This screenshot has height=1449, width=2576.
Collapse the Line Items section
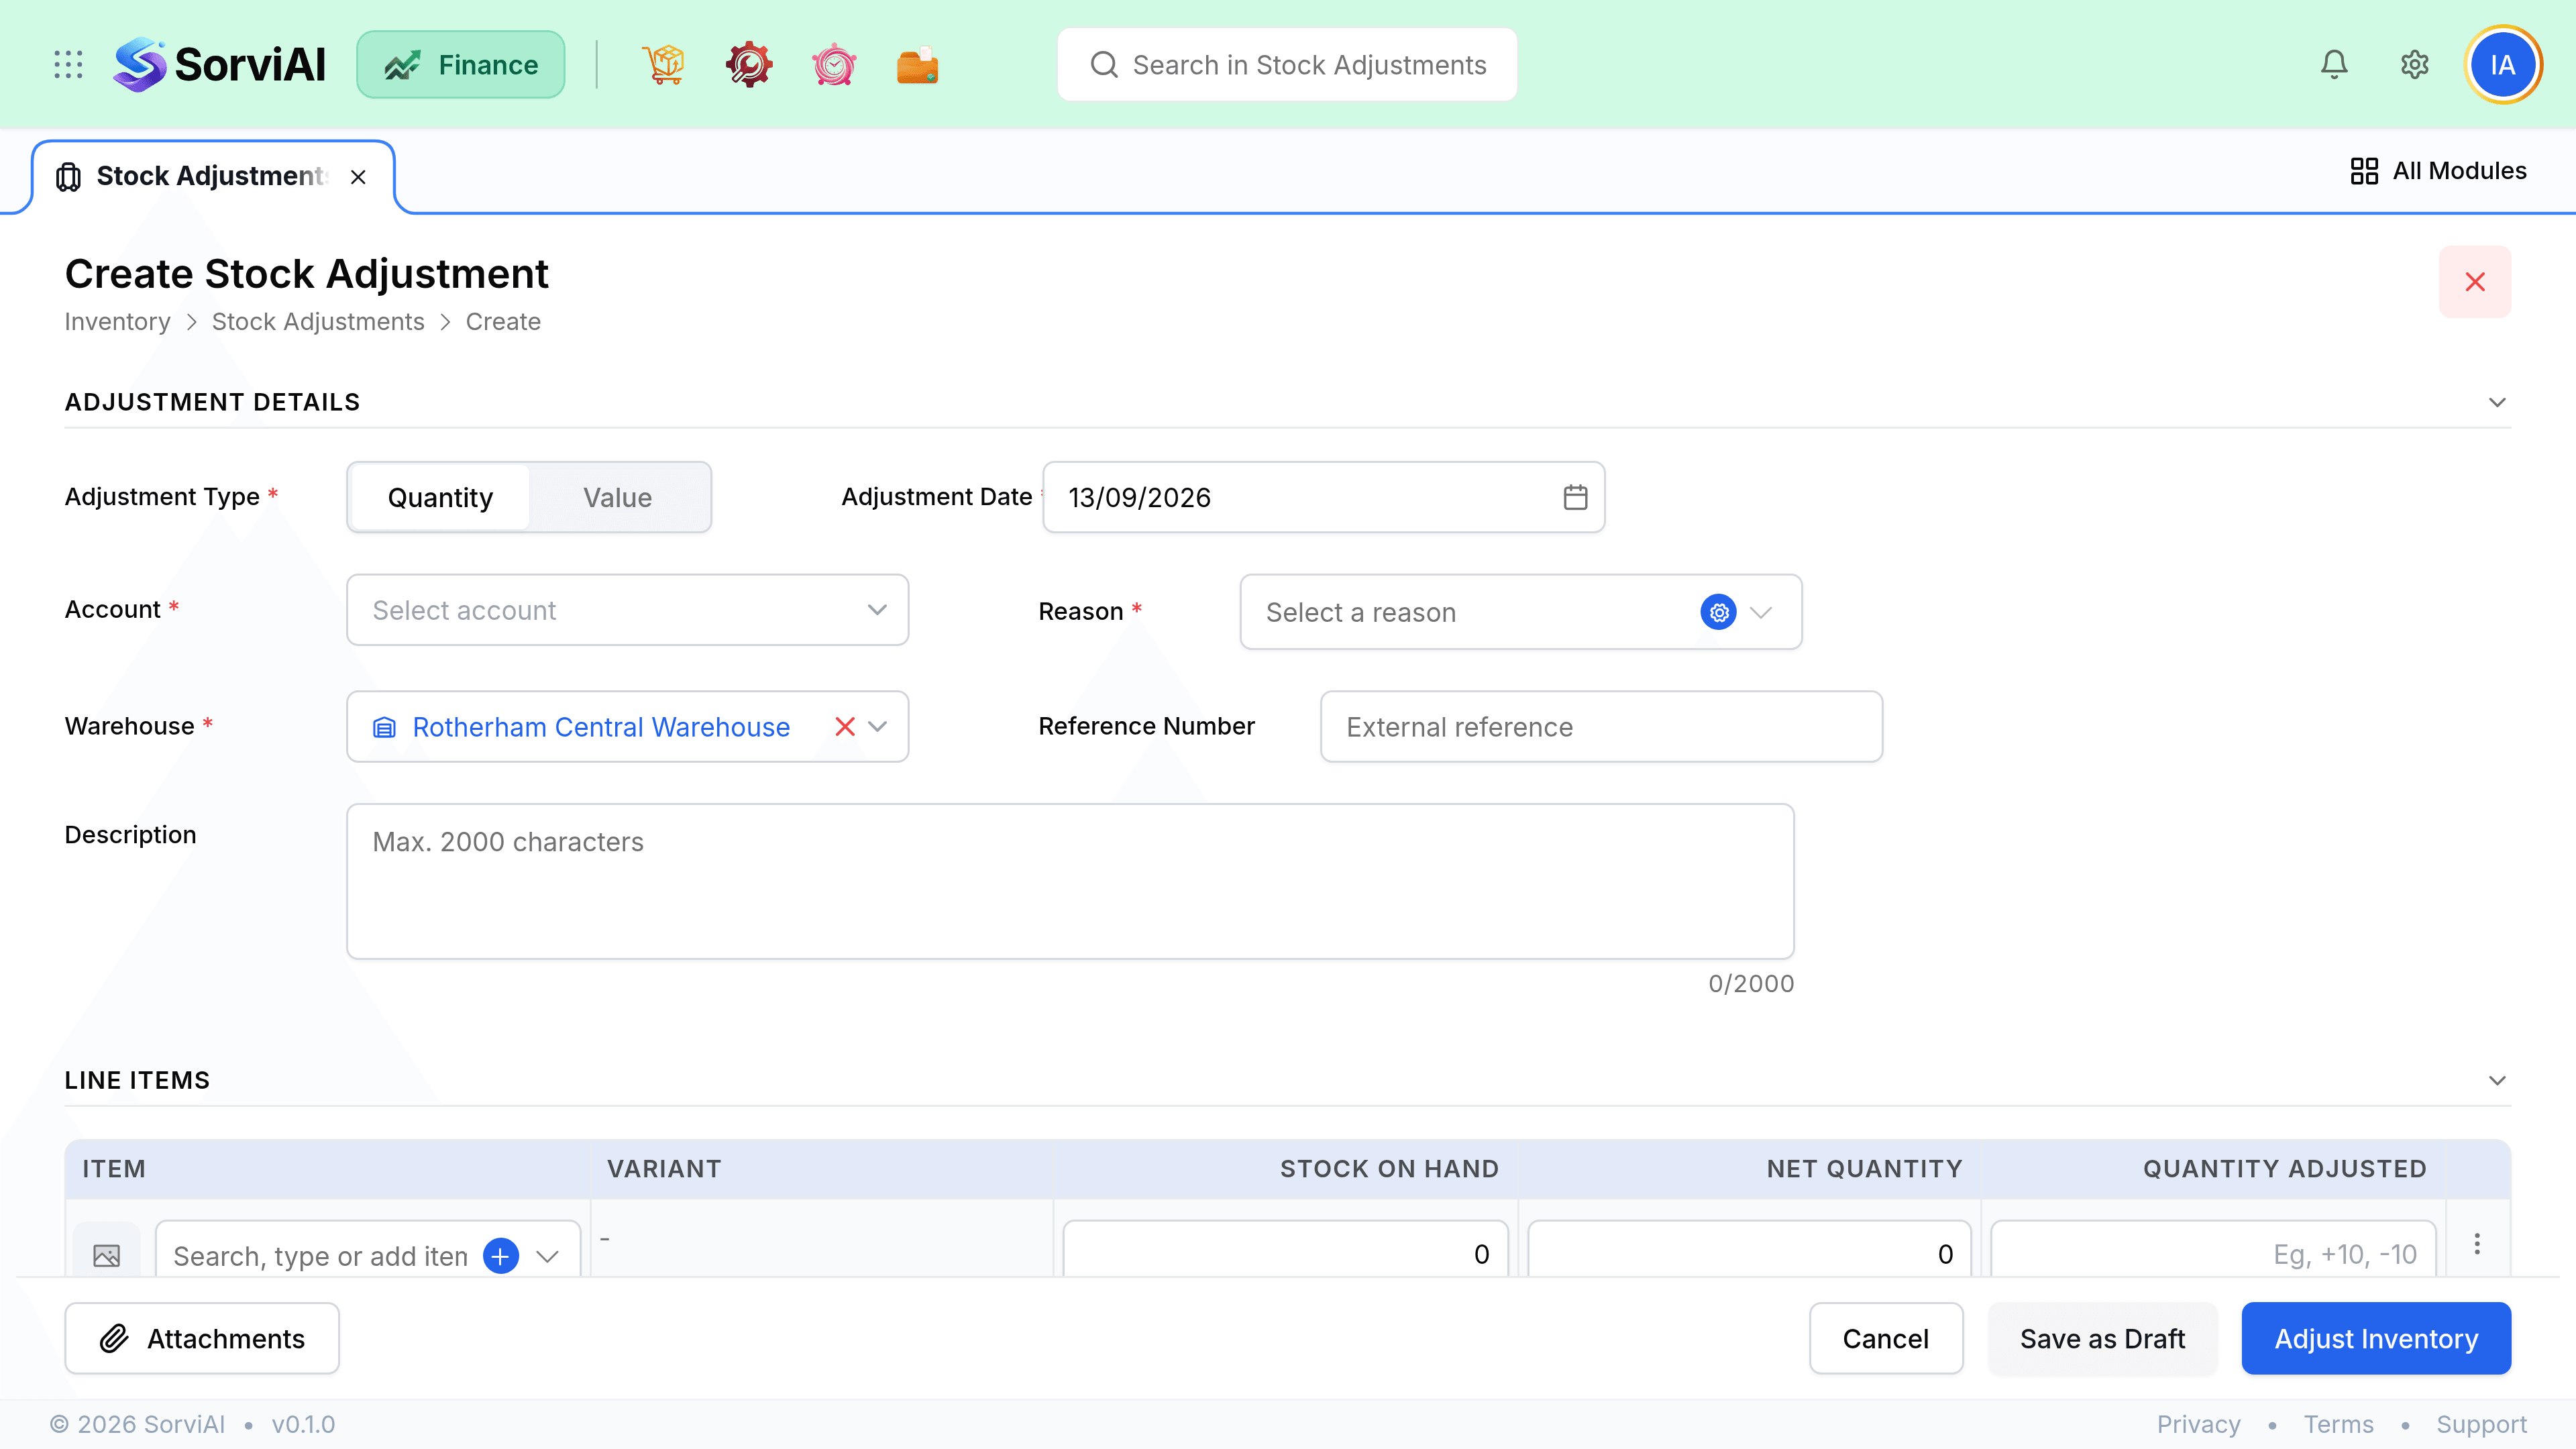coord(2497,1080)
